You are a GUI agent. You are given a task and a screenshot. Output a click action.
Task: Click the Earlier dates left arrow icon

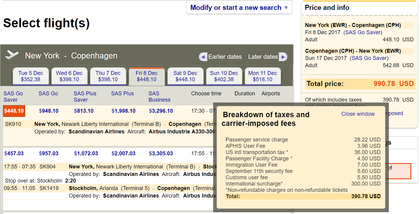tap(203, 57)
